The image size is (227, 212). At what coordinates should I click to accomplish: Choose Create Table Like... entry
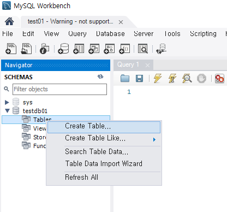pos(104,139)
